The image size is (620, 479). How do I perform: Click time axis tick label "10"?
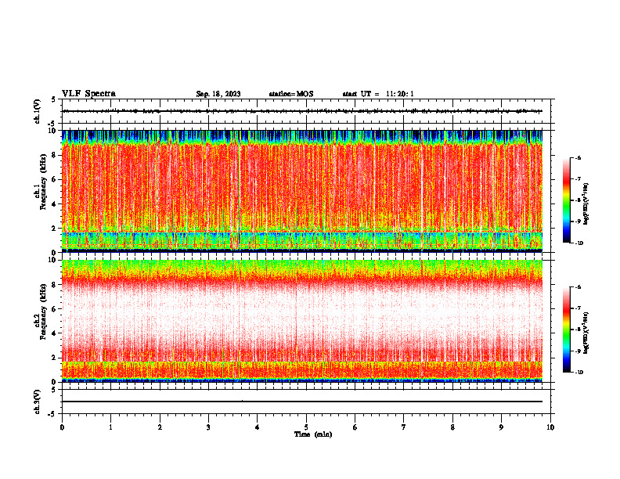pyautogui.click(x=550, y=427)
